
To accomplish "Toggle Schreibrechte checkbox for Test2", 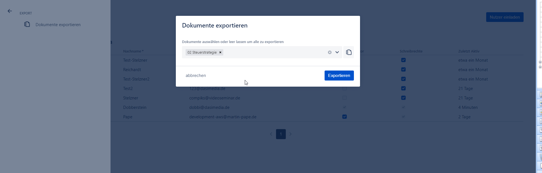I will point(403,88).
